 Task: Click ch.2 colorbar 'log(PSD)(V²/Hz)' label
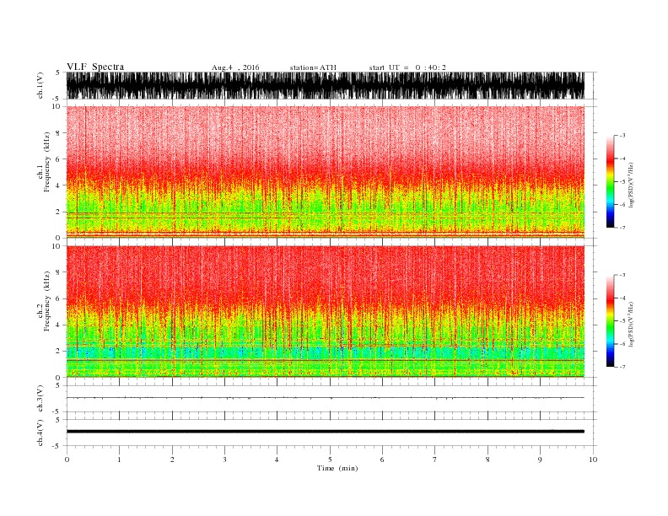coord(631,325)
